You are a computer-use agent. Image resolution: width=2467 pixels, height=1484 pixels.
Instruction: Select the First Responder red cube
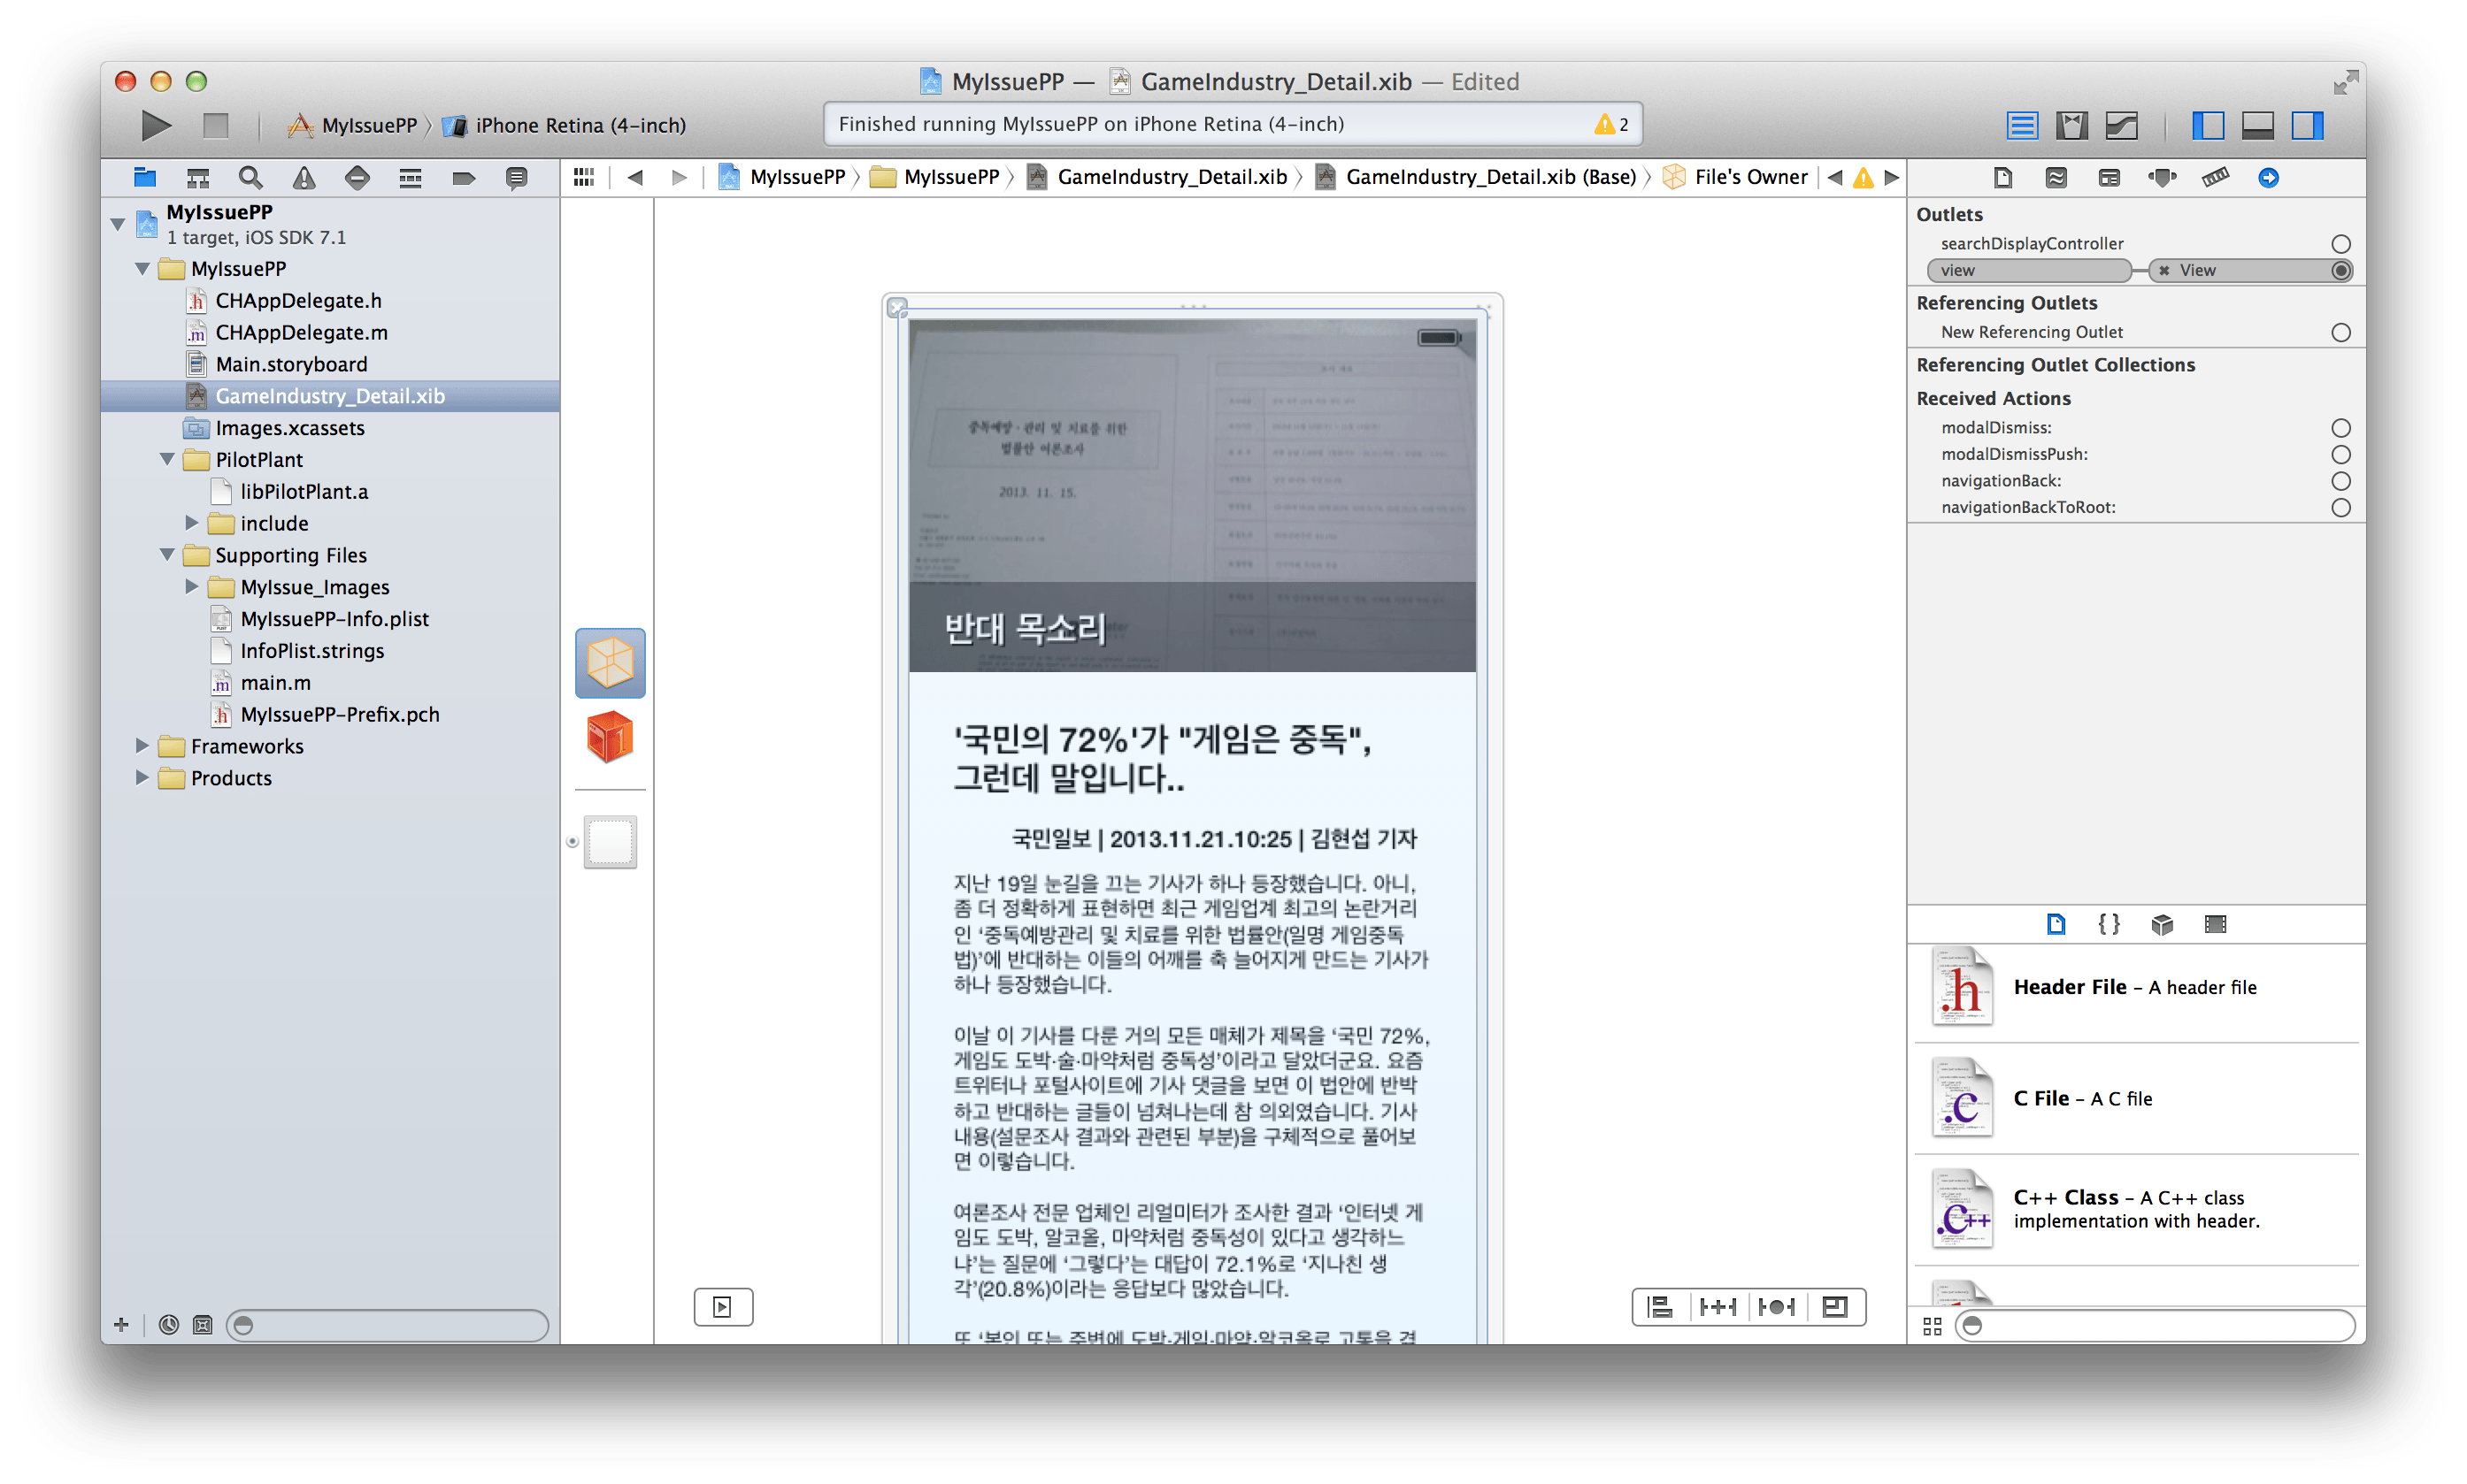[611, 738]
